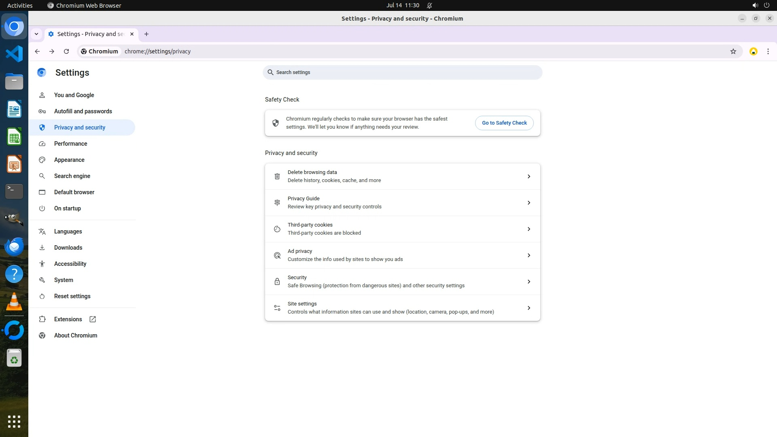This screenshot has height=437, width=777.
Task: Go to Downloads settings section
Action: click(68, 248)
